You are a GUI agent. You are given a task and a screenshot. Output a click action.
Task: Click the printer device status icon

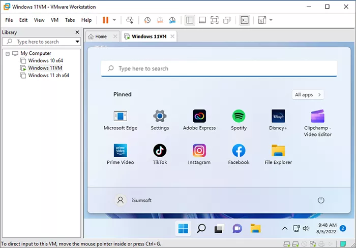[x=321, y=244]
